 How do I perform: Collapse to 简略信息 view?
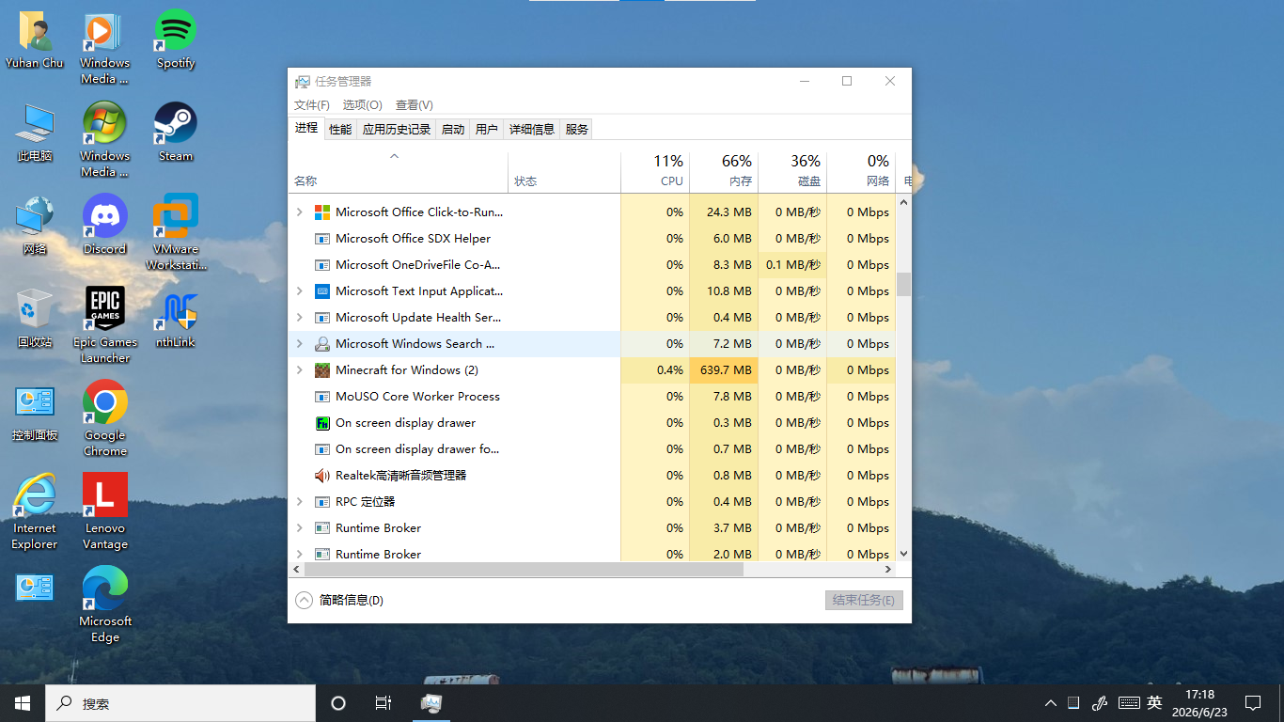point(339,600)
